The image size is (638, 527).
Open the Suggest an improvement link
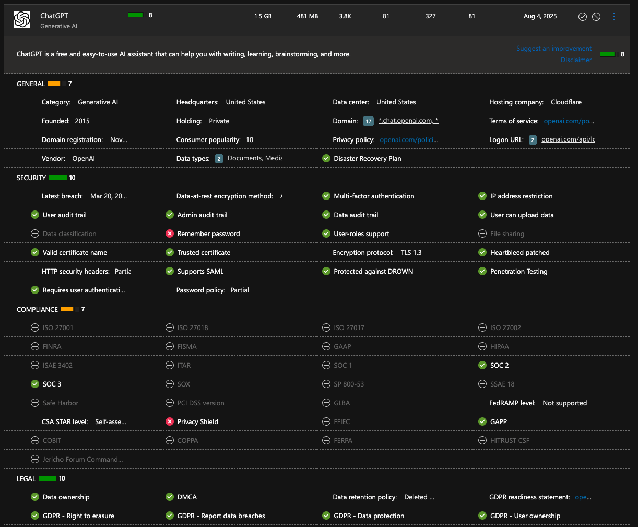[x=554, y=49]
